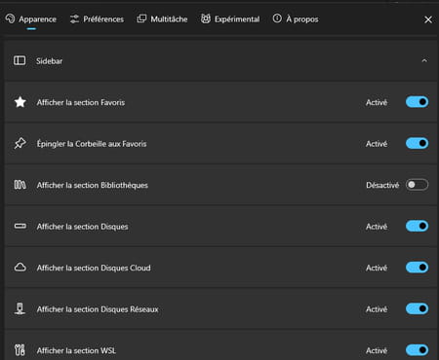Click the Sidebar panel icon

(x=20, y=60)
